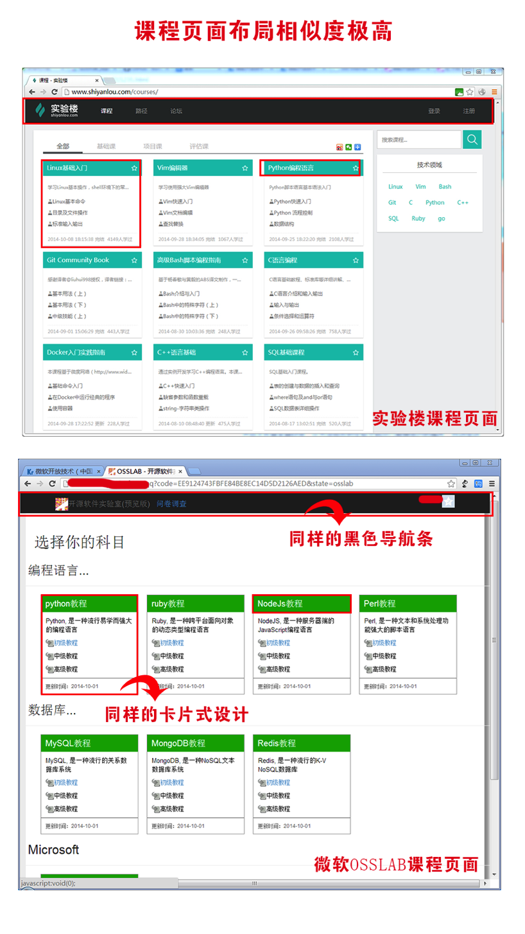Select the C++ technology tag
Image resolution: width=525 pixels, height=934 pixels.
(463, 202)
